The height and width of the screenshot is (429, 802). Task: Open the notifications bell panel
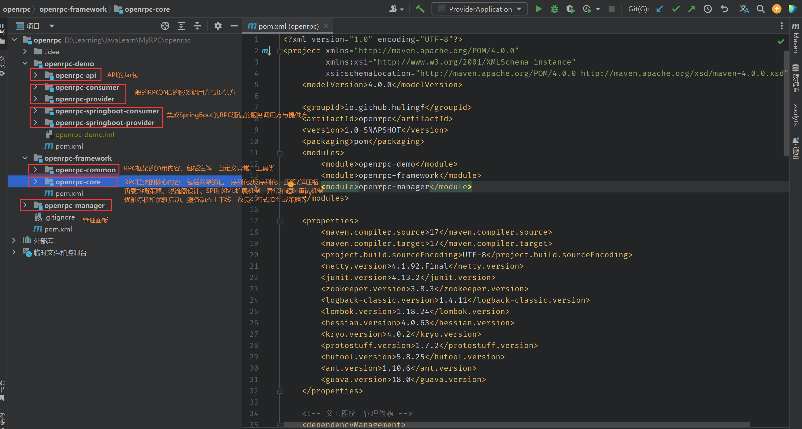point(795,147)
